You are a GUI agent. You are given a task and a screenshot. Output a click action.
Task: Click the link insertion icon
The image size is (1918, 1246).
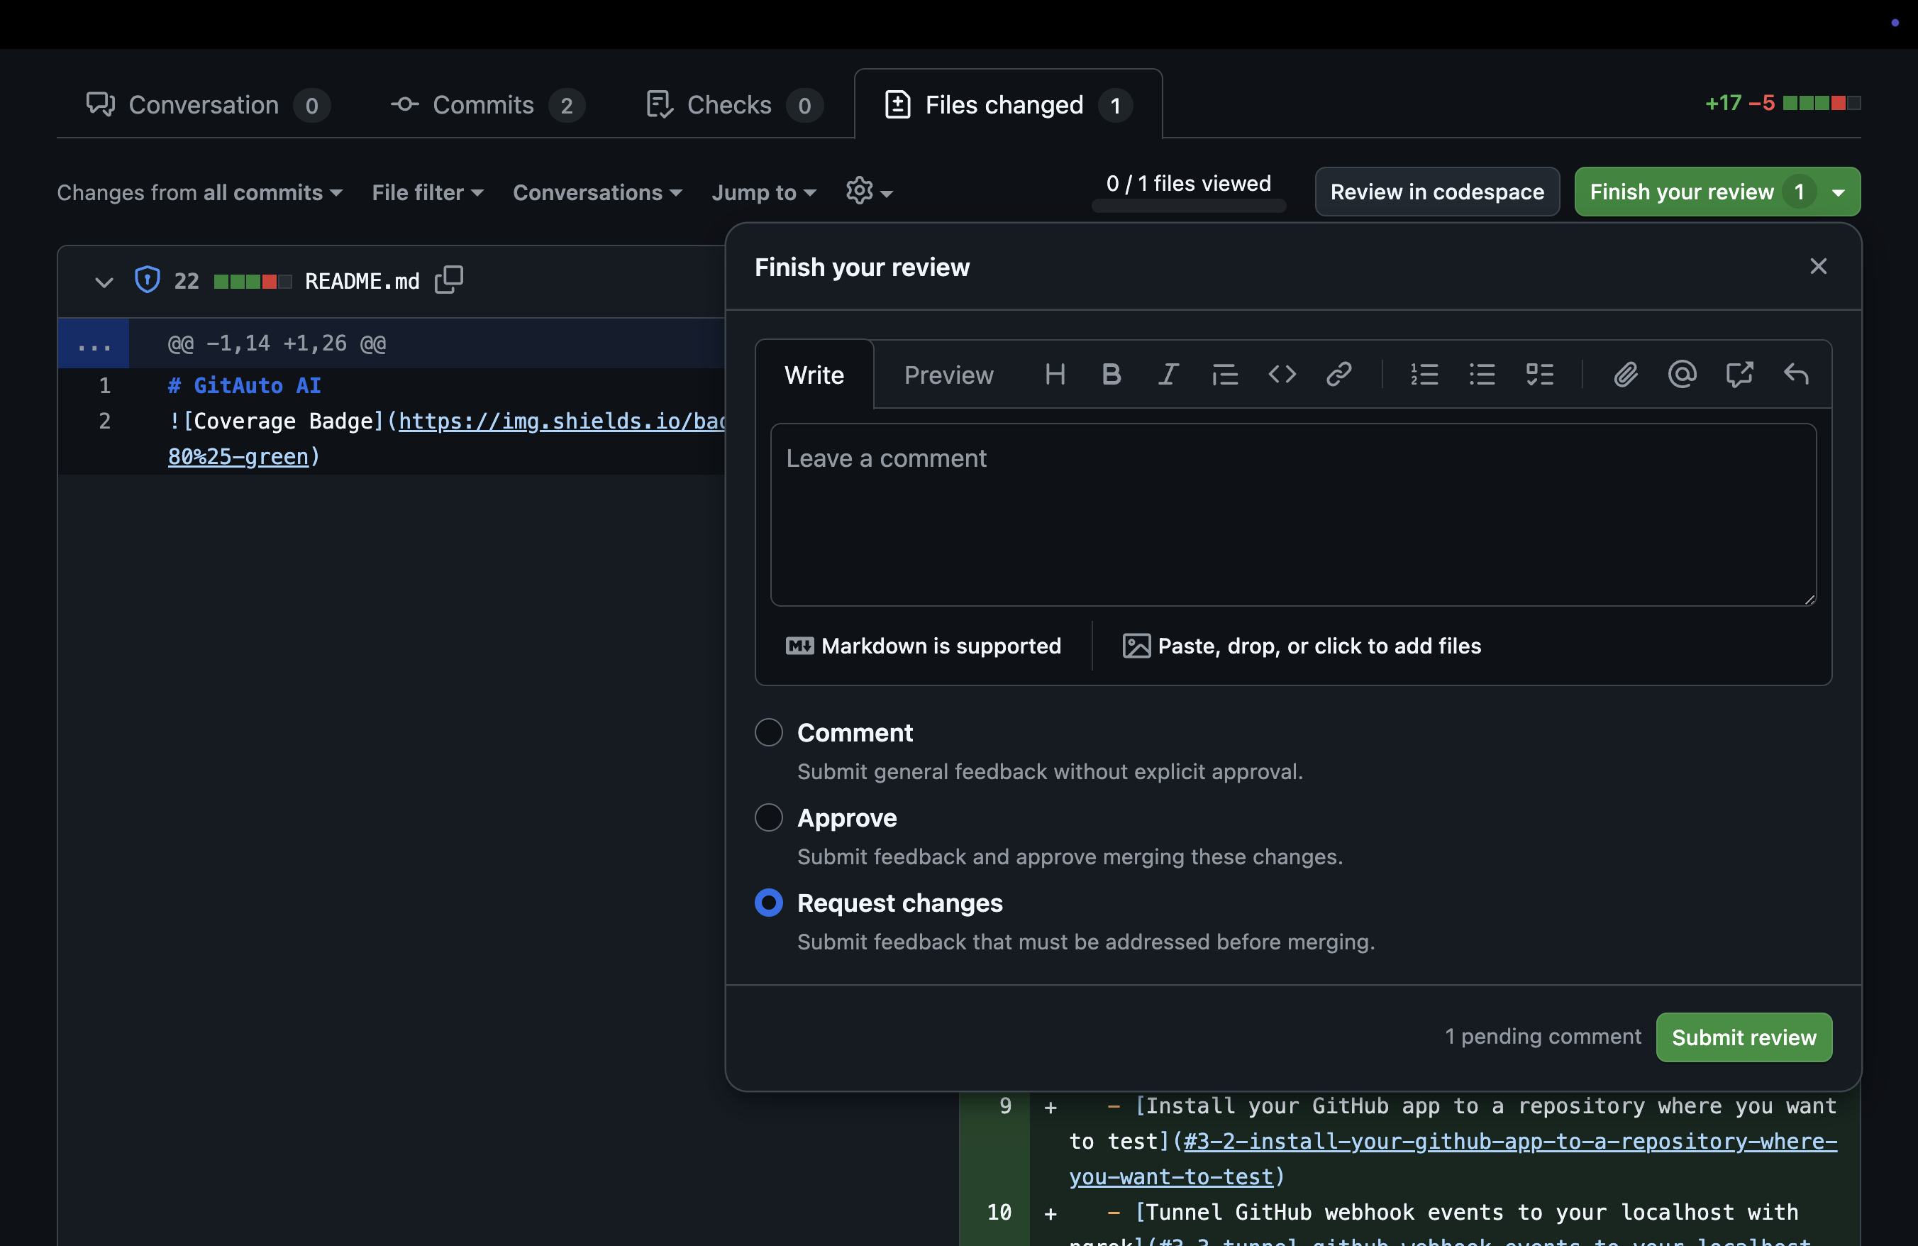click(1338, 372)
